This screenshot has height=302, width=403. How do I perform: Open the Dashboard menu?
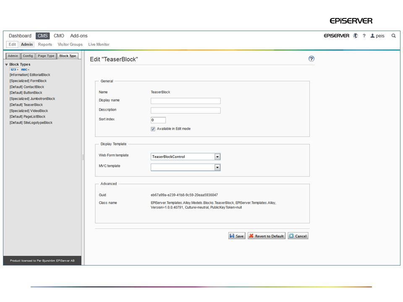(x=20, y=36)
